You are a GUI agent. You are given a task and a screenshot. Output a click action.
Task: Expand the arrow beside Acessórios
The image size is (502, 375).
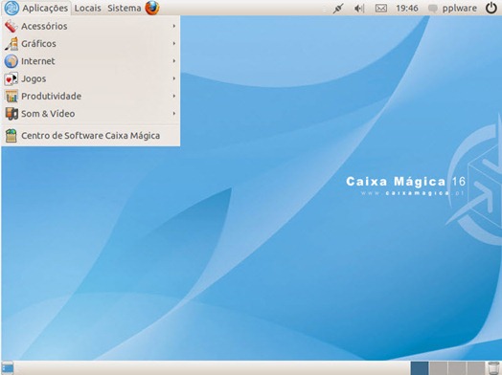(174, 26)
